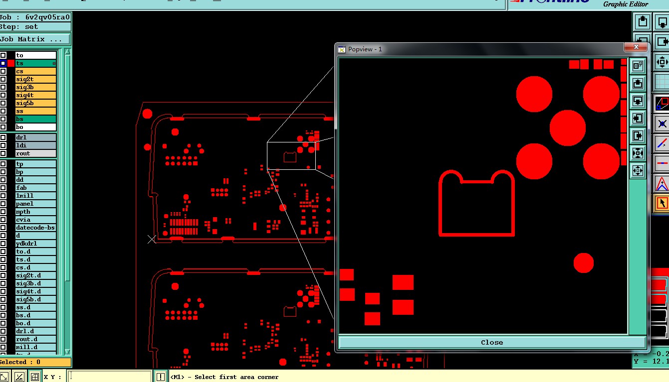Open the Job Matrix button
The height and width of the screenshot is (382, 669).
[35, 39]
